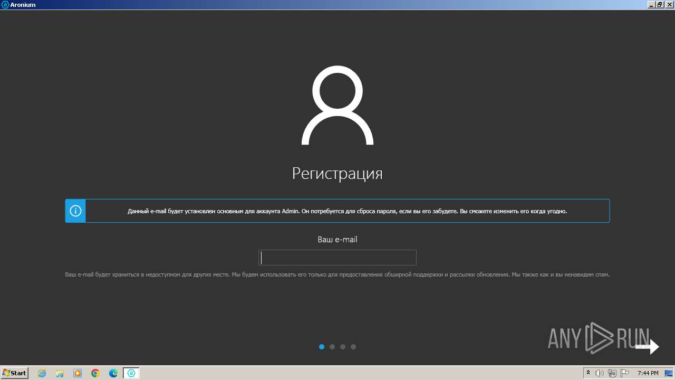
Task: Select the first blue step indicator dot
Action: (322, 347)
